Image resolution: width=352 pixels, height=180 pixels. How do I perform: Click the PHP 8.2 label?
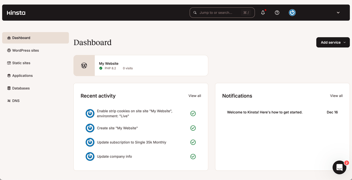tap(110, 68)
